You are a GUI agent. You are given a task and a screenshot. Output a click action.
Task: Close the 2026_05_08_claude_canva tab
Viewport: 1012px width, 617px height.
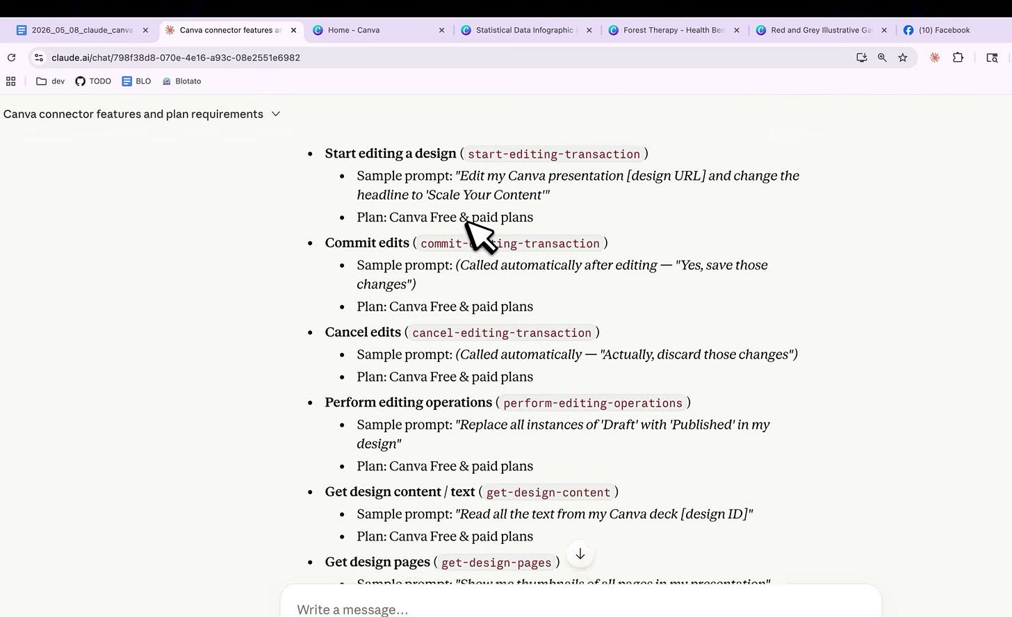(x=145, y=30)
